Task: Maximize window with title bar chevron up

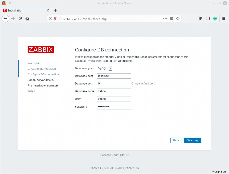Action: click(x=219, y=3)
